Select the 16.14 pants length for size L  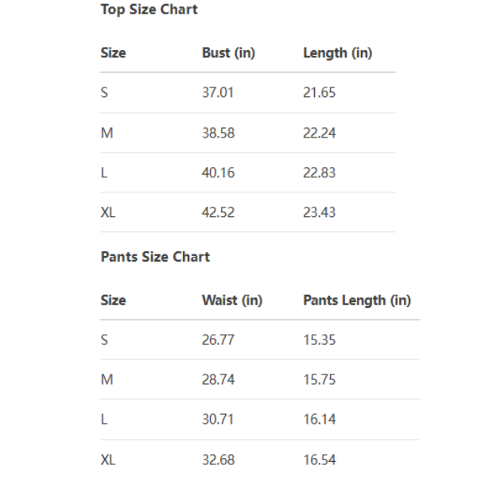click(319, 419)
